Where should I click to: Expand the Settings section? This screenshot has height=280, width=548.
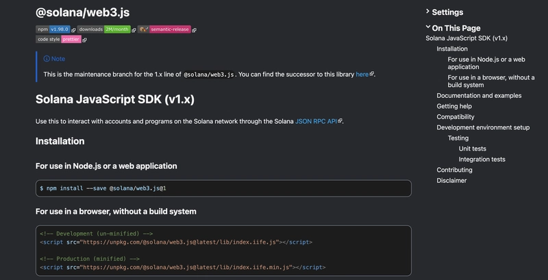pos(444,12)
